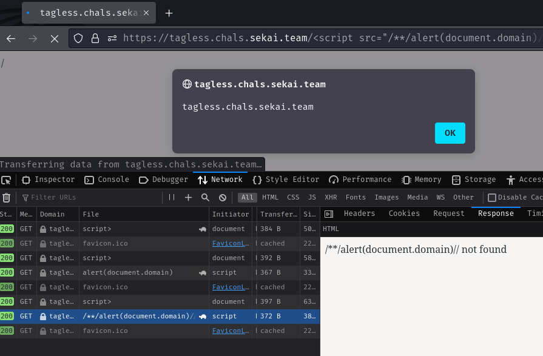Select the highlighted /**/alert(document.domain)// request
This screenshot has width=543, height=356.
pos(160,316)
